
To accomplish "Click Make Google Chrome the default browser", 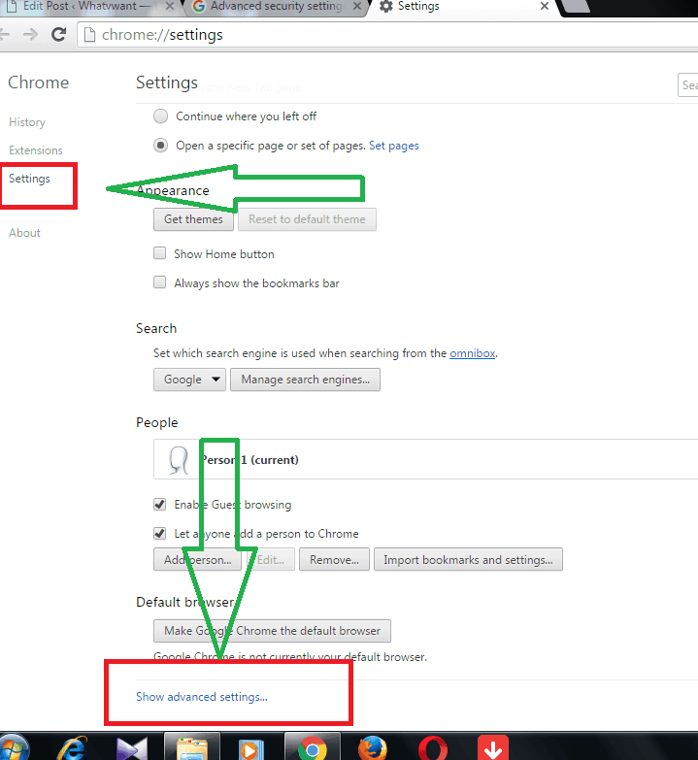I will click(x=272, y=631).
